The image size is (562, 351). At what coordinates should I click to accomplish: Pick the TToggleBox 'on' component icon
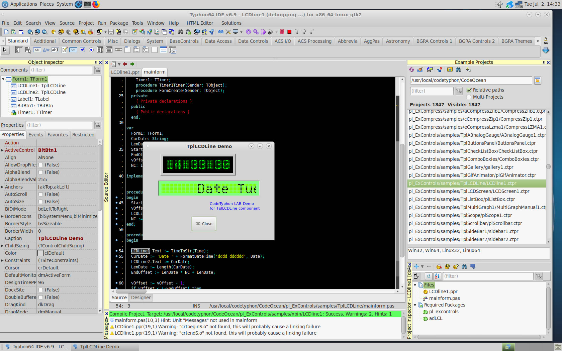pos(73,50)
